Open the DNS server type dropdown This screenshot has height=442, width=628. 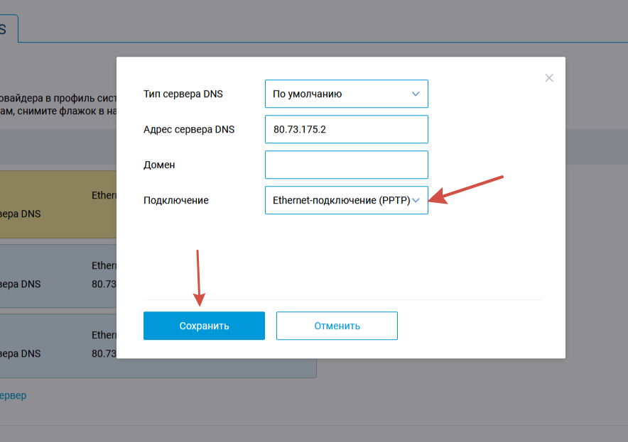pyautogui.click(x=347, y=94)
